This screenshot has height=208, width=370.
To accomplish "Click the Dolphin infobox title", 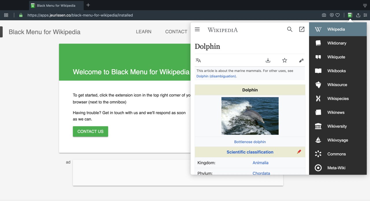I will (x=250, y=90).
